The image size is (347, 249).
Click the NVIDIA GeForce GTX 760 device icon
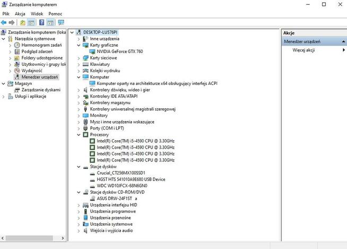click(x=92, y=51)
